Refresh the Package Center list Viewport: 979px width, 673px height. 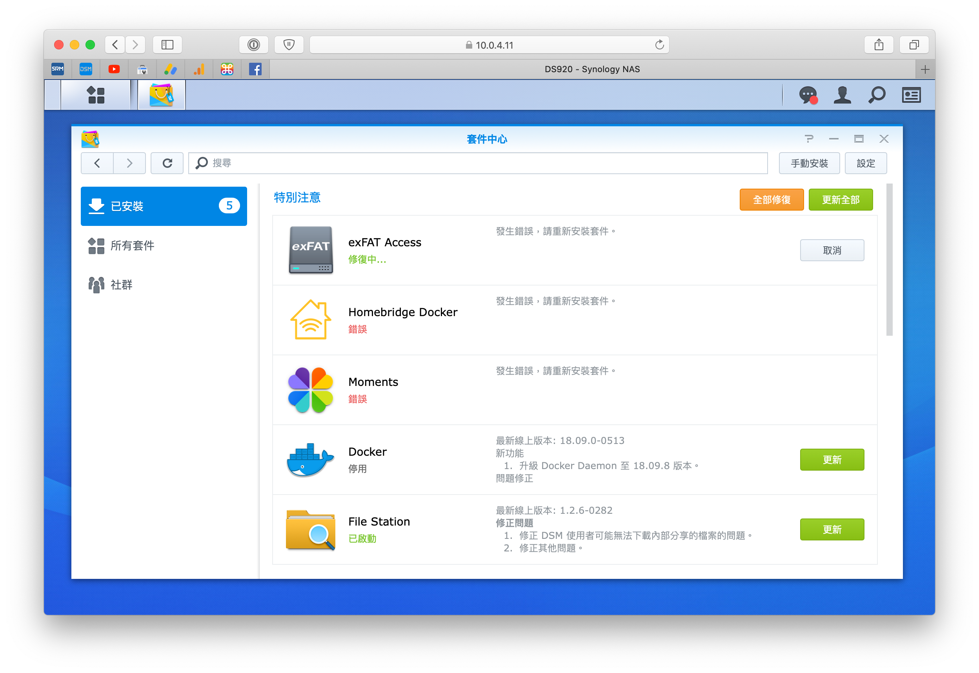tap(167, 163)
